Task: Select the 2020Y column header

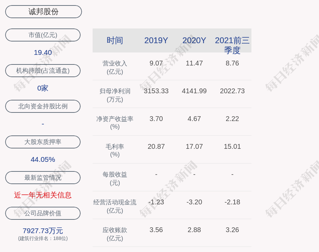Action: 194,40
